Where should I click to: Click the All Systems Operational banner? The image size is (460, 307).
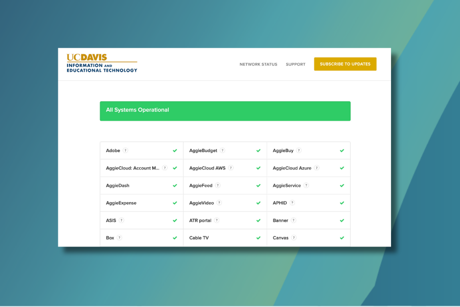(225, 111)
